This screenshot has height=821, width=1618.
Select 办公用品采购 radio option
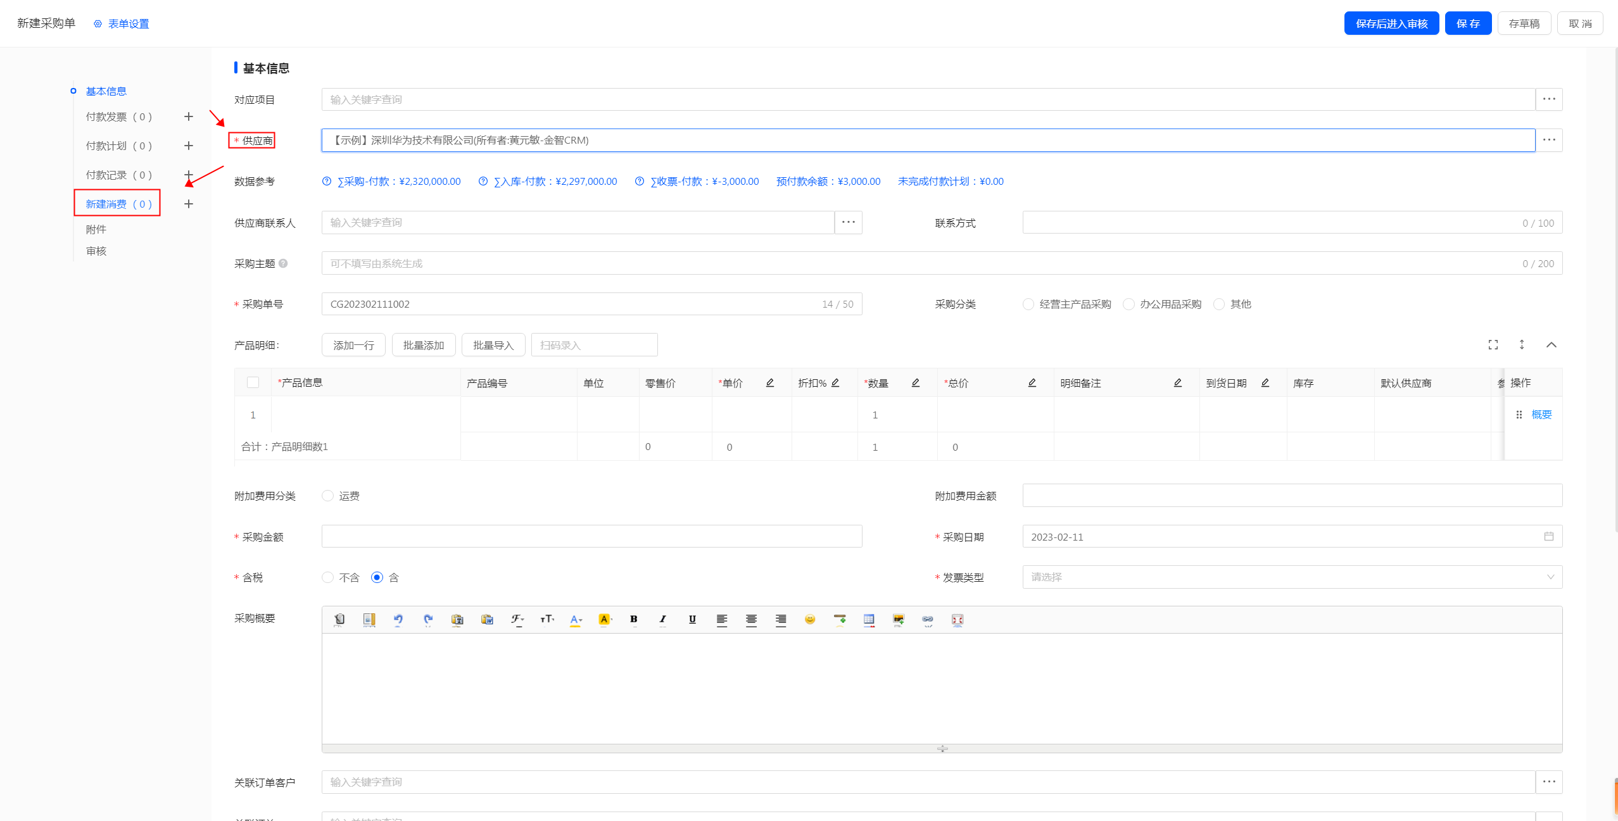click(x=1128, y=304)
